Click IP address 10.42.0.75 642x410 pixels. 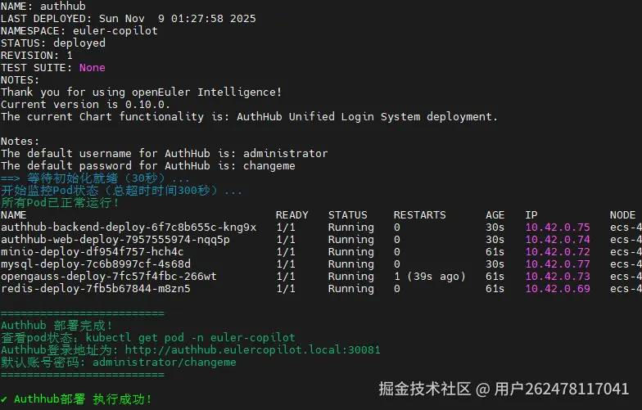[x=558, y=228]
